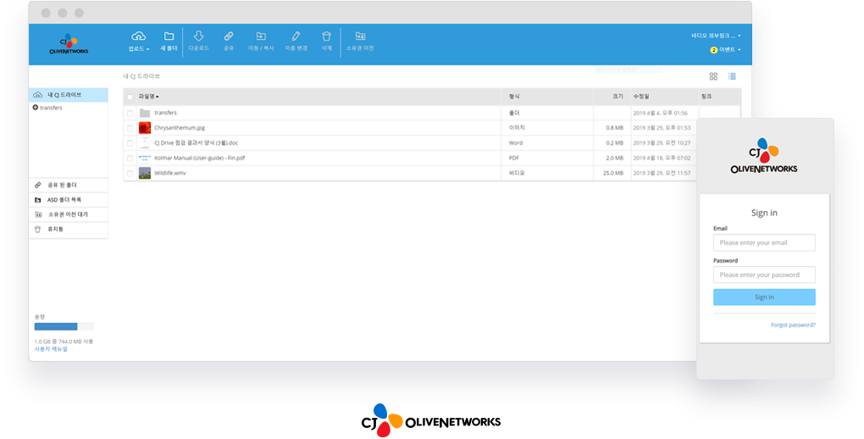Image resolution: width=864 pixels, height=439 pixels.
Task: Open Kolmar Manual (User-guide) - Fin.pdf
Action: pos(199,158)
